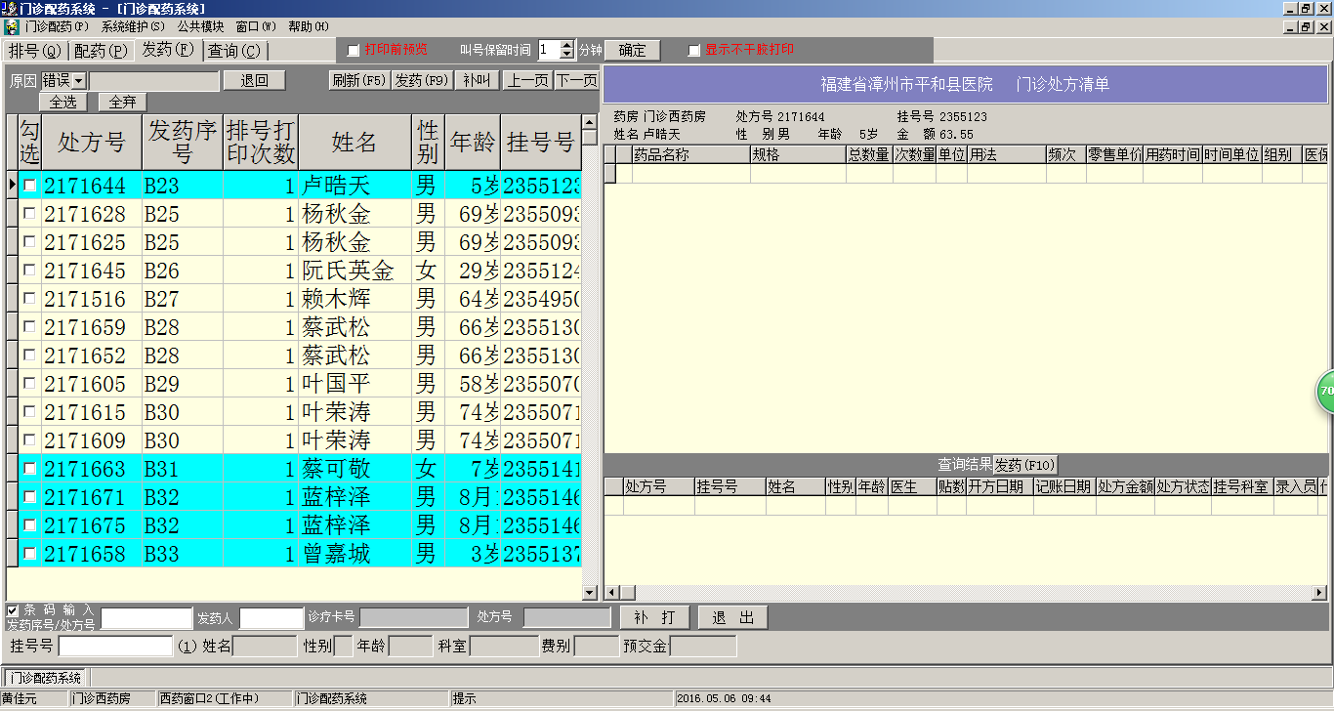Expand the 原因 dropdown showing 错误
The height and width of the screenshot is (711, 1334).
pyautogui.click(x=79, y=81)
